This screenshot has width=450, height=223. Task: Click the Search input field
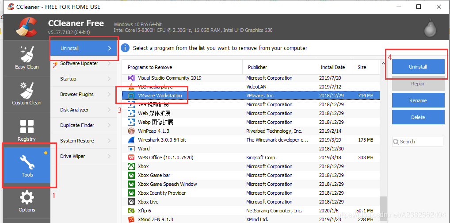pyautogui.click(x=418, y=142)
